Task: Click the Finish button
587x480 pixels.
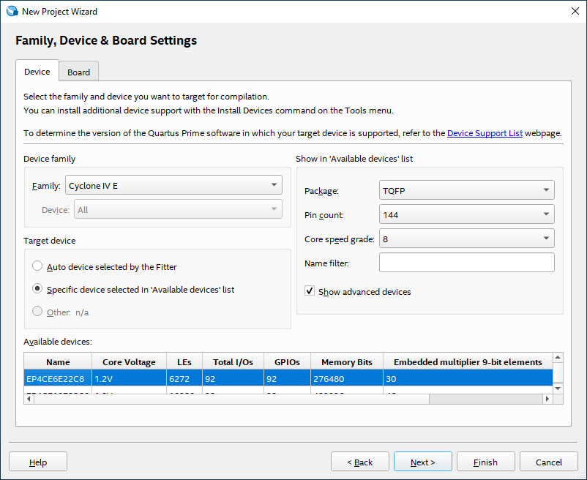Action: coord(485,462)
